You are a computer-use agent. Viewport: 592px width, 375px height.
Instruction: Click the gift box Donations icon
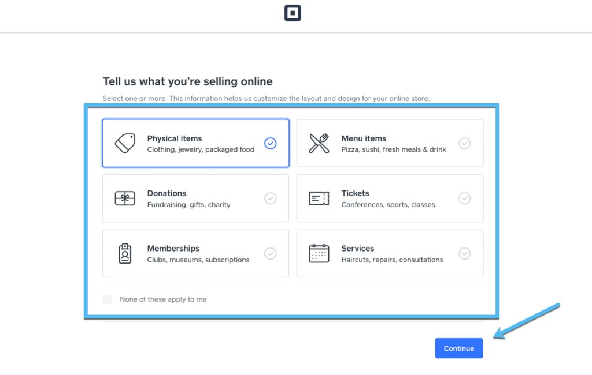pyautogui.click(x=125, y=198)
